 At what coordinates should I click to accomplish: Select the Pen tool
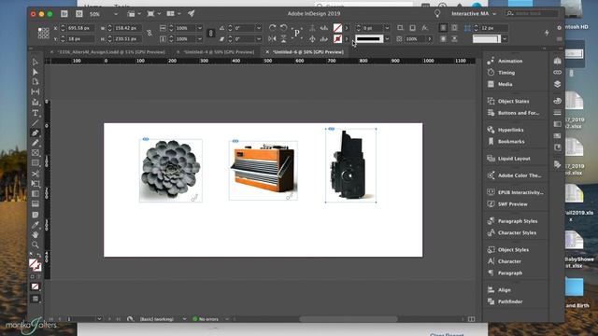click(36, 133)
